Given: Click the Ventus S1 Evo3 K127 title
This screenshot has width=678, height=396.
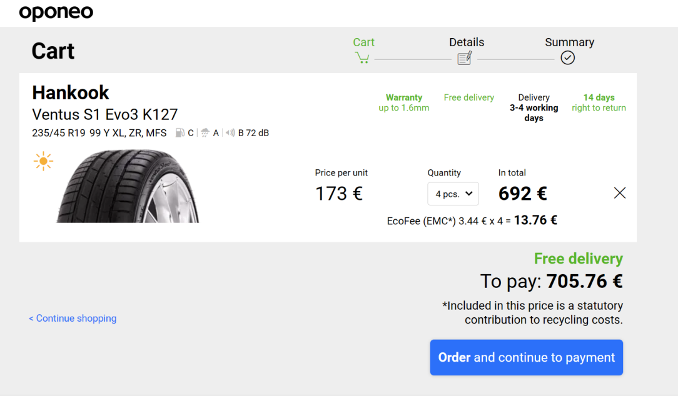Looking at the screenshot, I should tap(104, 114).
